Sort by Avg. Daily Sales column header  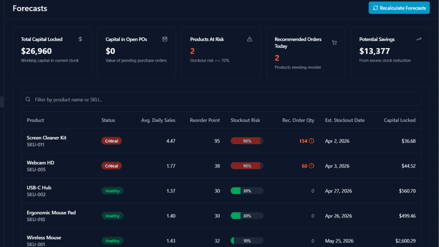(x=158, y=120)
